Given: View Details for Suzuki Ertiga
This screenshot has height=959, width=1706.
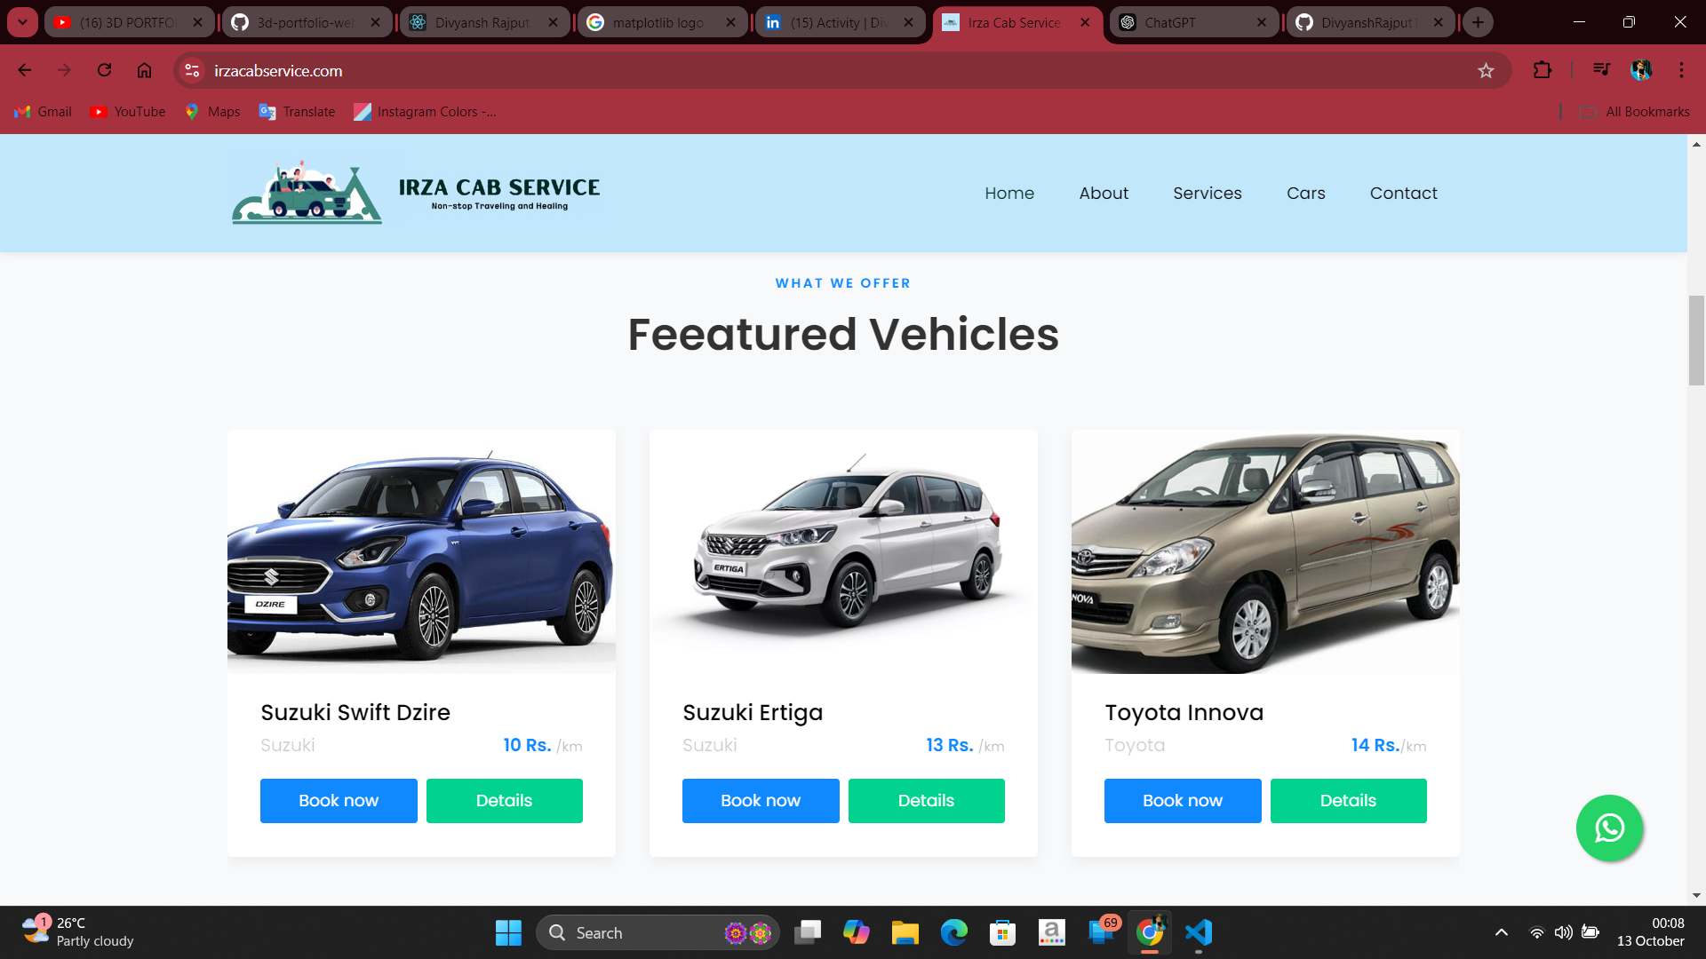Looking at the screenshot, I should pyautogui.click(x=926, y=801).
